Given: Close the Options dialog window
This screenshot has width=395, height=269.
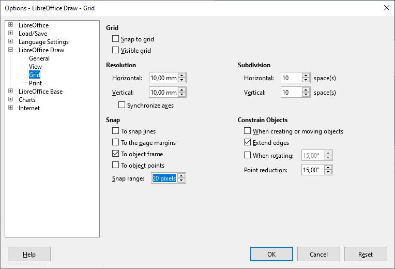Looking at the screenshot, I should tap(387, 8).
